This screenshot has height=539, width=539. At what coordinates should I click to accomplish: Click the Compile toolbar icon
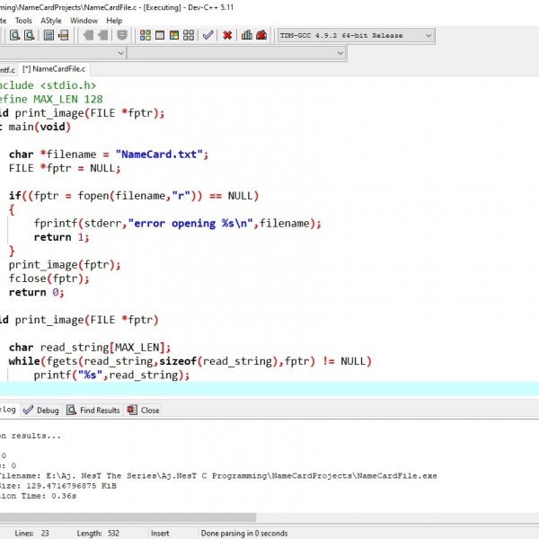144,36
